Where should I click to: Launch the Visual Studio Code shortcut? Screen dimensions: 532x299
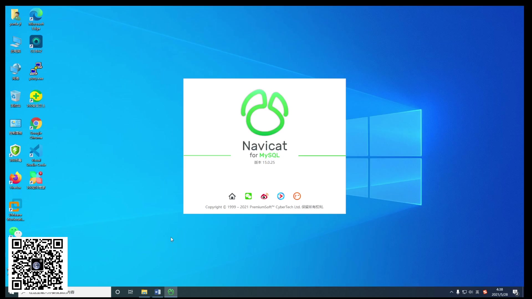coord(36,155)
